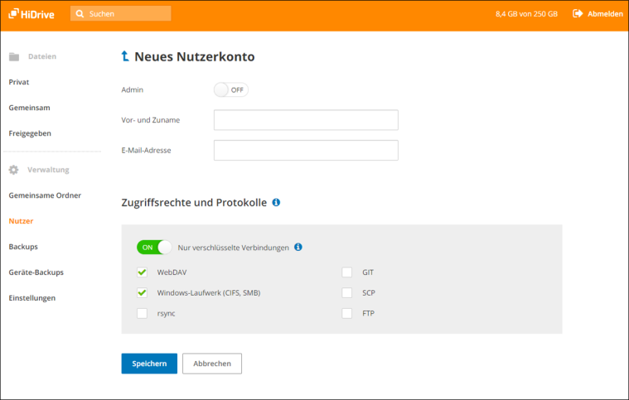Open Geräte-Backups in the sidebar
The width and height of the screenshot is (629, 400).
[36, 272]
